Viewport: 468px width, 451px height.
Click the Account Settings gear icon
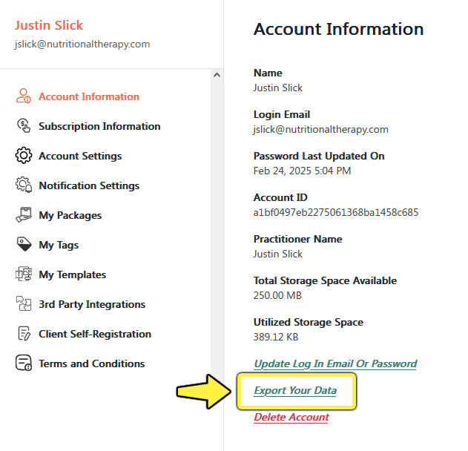coord(23,155)
